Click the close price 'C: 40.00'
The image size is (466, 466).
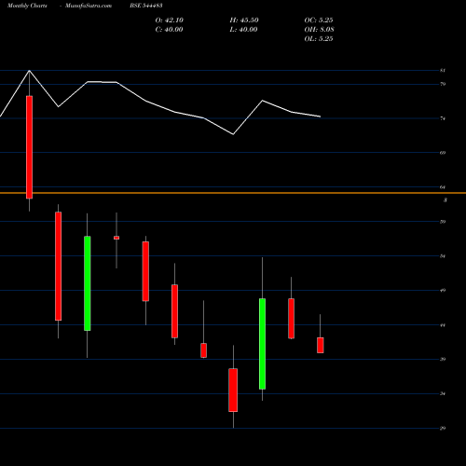(169, 30)
